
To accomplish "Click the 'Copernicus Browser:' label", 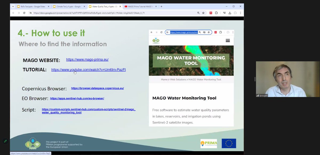I will point(44,89).
